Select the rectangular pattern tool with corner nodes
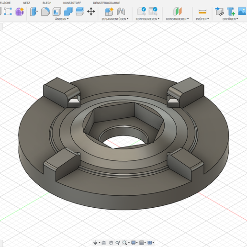 tap(8, 11)
